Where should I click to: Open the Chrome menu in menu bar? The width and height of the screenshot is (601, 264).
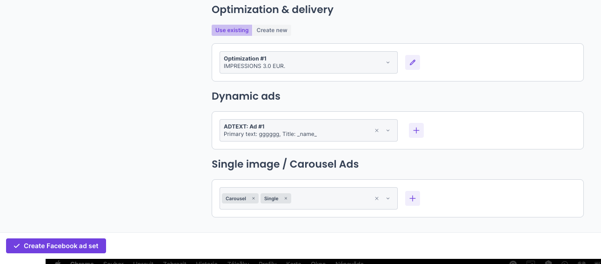[x=82, y=263]
